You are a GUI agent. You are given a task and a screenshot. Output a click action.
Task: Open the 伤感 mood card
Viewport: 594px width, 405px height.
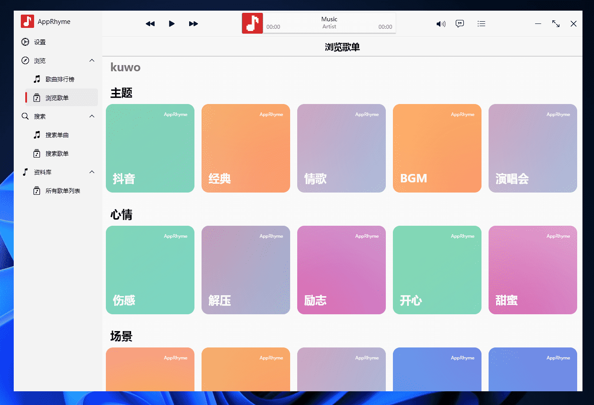(150, 270)
